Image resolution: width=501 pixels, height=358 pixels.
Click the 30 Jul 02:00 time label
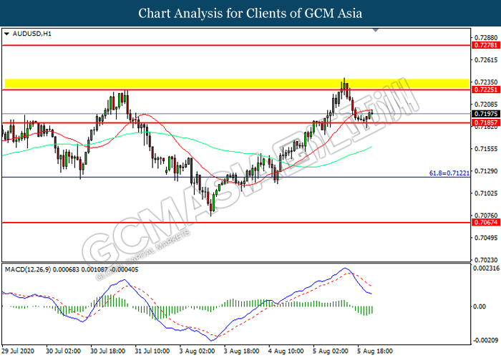[63, 351]
